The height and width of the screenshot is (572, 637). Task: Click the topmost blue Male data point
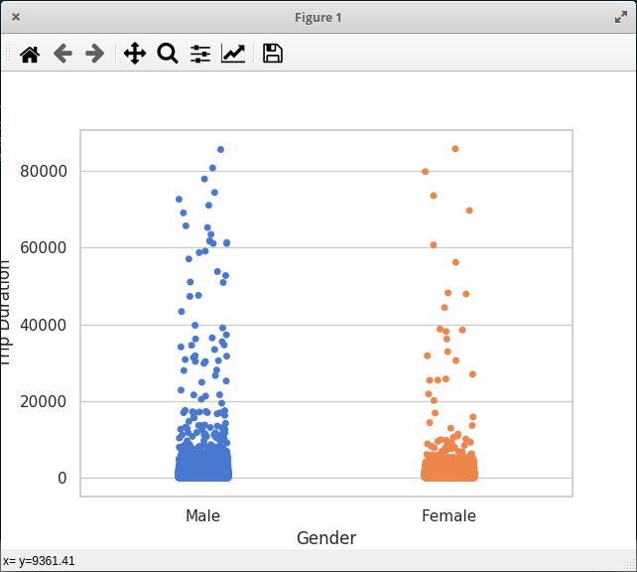[220, 150]
